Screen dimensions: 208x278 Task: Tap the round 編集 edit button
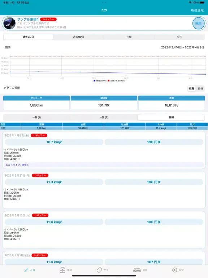(198, 23)
